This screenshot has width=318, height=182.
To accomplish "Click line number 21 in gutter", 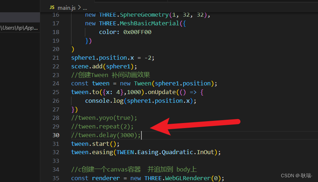I will [x=56, y=58].
